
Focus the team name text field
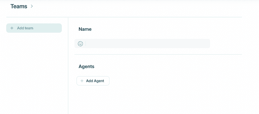(x=148, y=43)
